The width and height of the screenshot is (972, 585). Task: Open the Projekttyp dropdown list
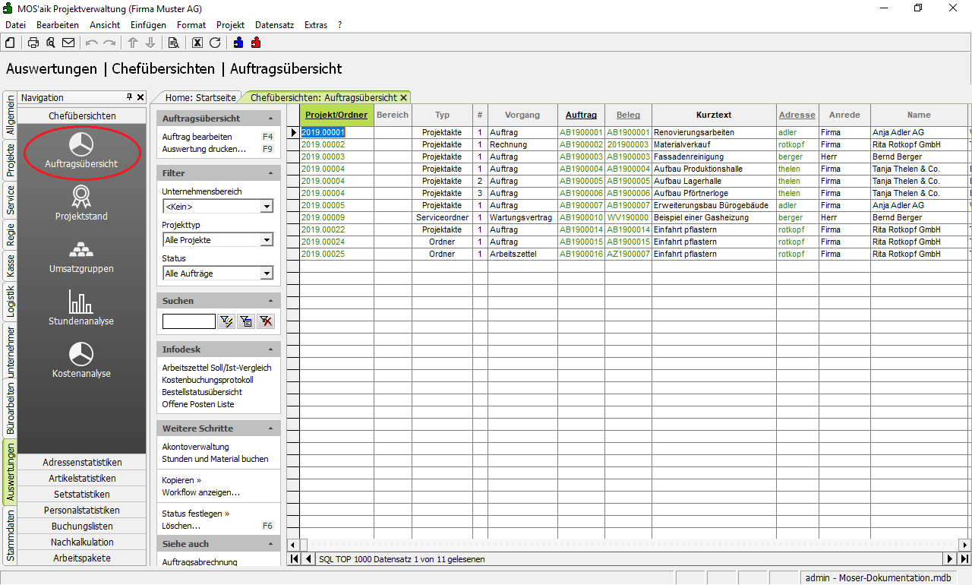coord(267,240)
